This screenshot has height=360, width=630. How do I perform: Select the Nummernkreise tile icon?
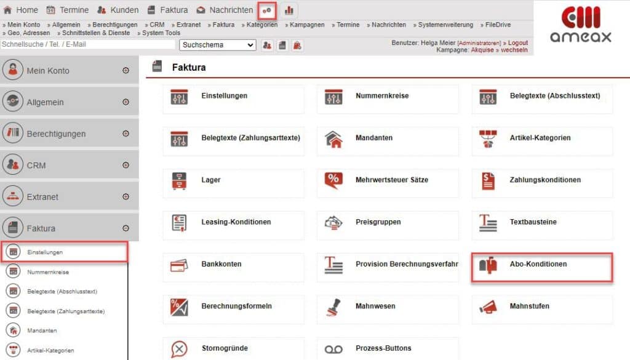click(333, 98)
